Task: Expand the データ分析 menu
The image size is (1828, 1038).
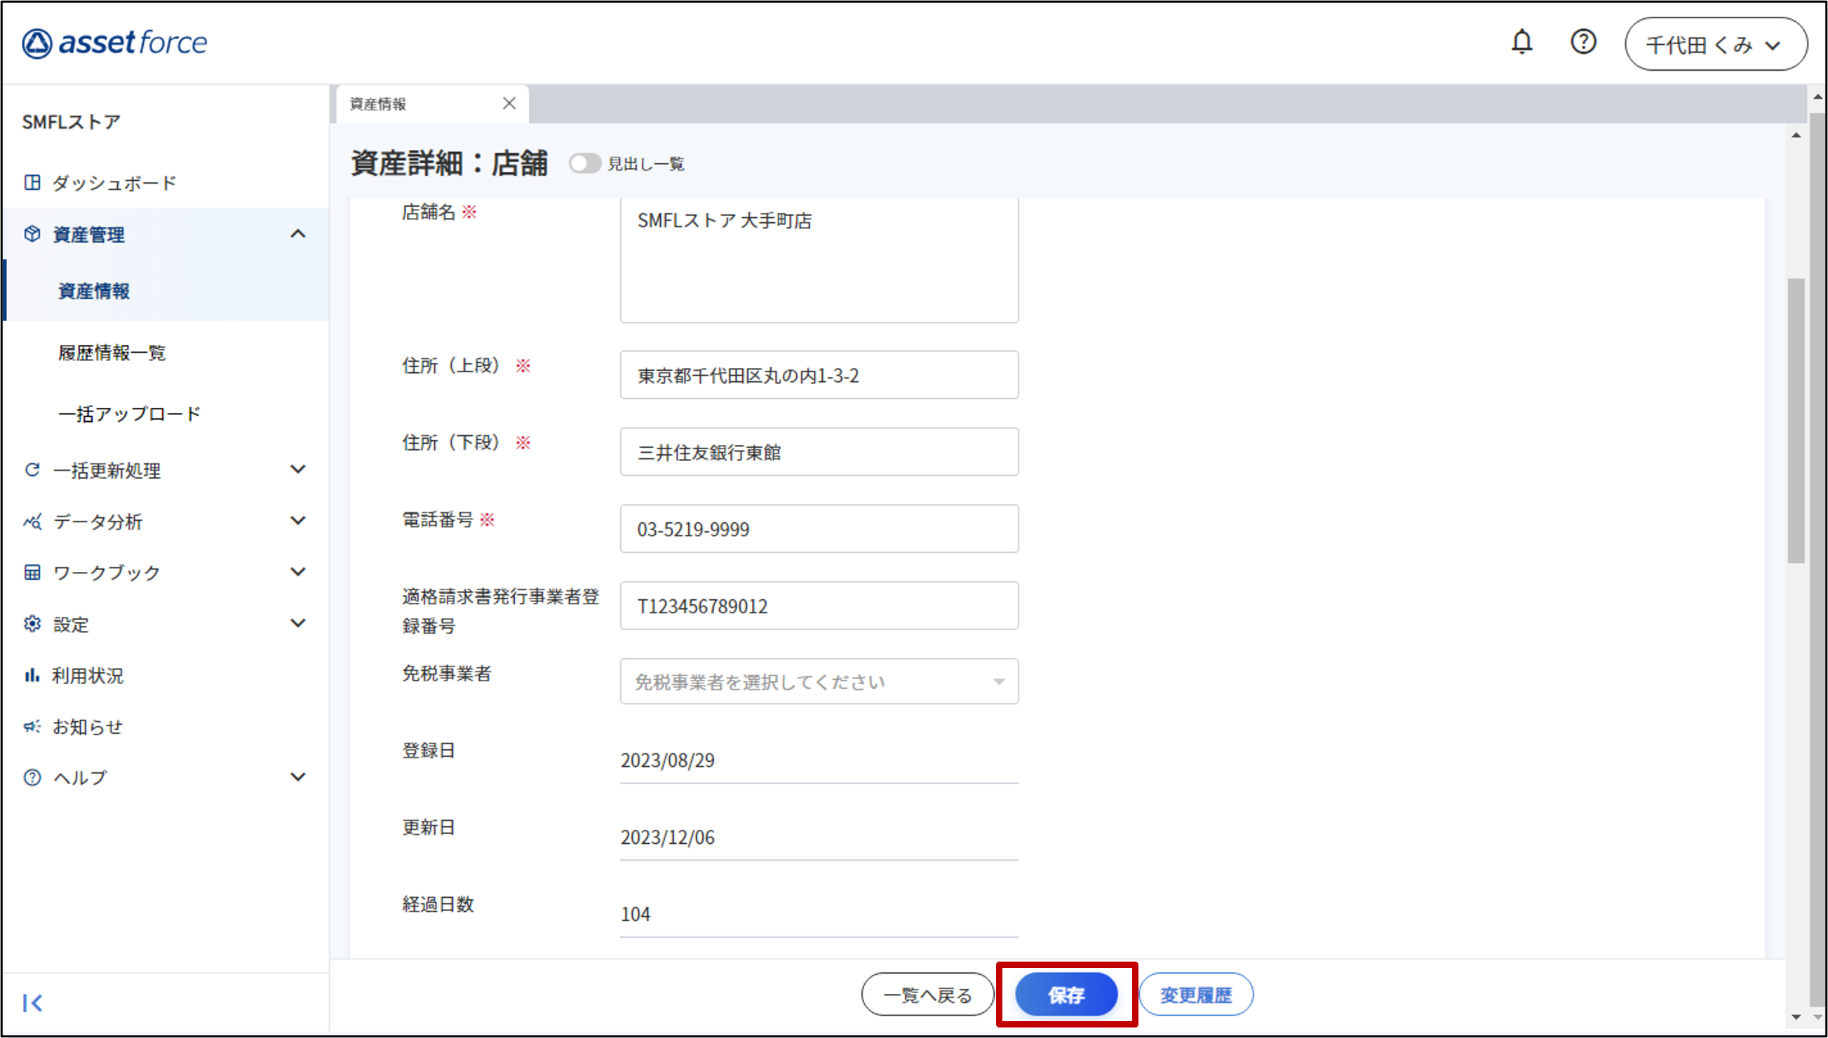Action: click(x=297, y=521)
